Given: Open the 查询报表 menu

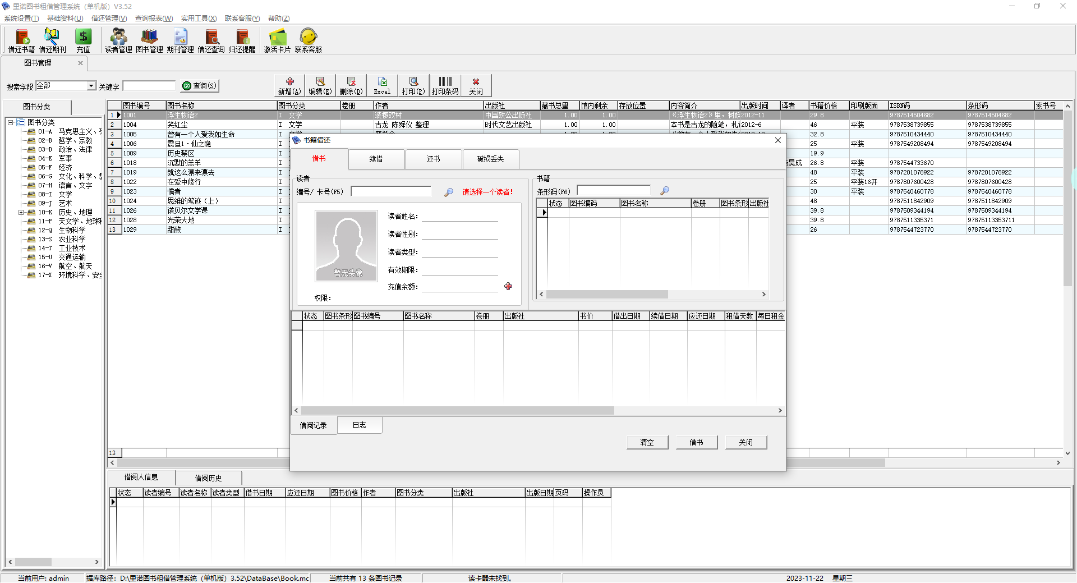Looking at the screenshot, I should pos(154,19).
